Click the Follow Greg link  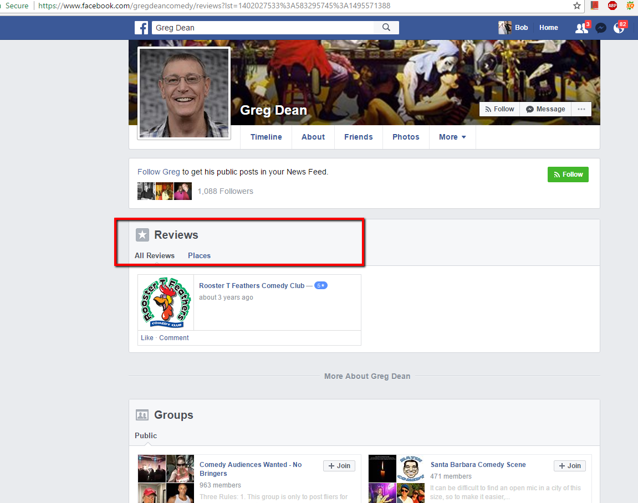tap(159, 172)
